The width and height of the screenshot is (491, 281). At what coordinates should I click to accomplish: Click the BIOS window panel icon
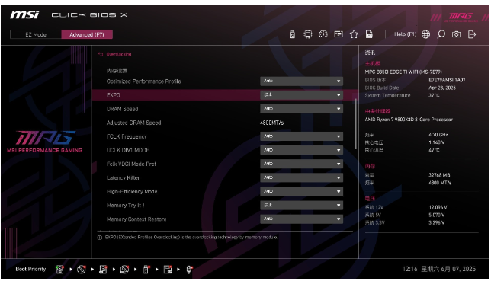point(339,34)
